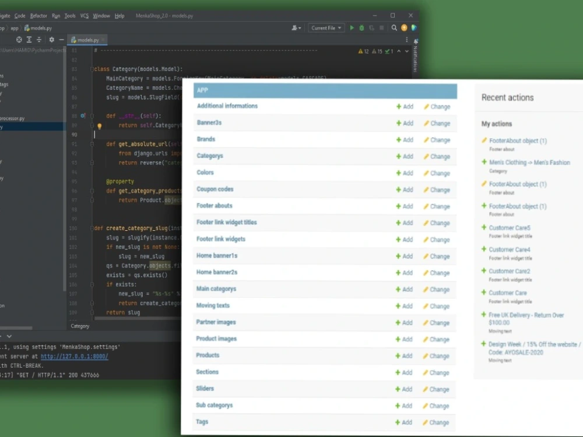Open the Help menu
This screenshot has height=437, width=583.
(x=120, y=16)
